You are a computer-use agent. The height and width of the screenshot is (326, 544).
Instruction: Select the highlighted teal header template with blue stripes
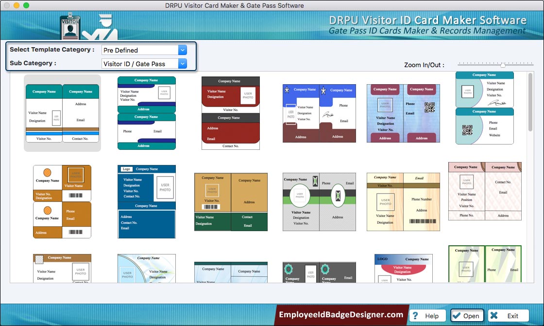pos(63,113)
